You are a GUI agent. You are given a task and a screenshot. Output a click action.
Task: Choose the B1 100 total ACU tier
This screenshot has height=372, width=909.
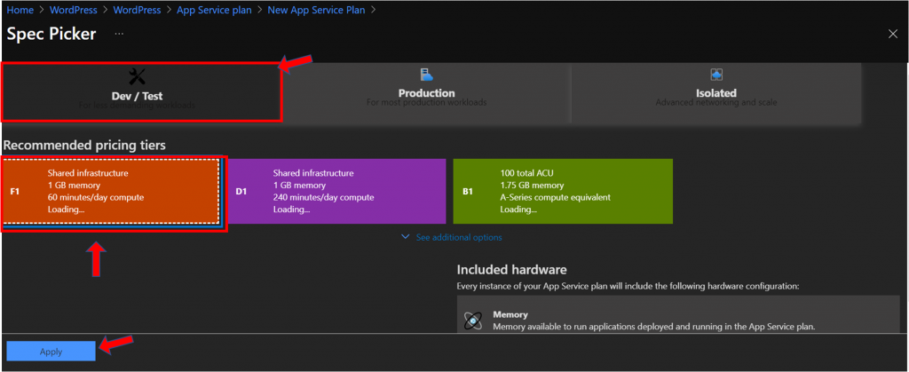563,191
